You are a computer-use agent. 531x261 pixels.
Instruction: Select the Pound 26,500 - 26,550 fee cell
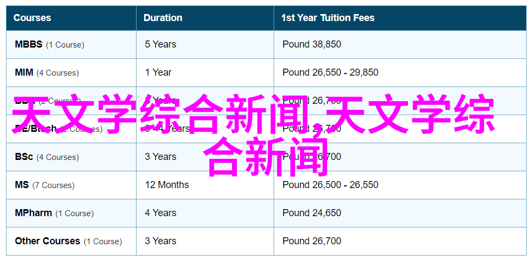[400, 185]
